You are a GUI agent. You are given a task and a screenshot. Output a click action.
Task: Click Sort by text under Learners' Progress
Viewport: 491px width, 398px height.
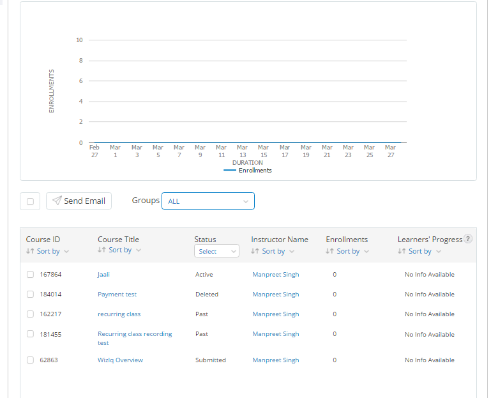(x=420, y=251)
